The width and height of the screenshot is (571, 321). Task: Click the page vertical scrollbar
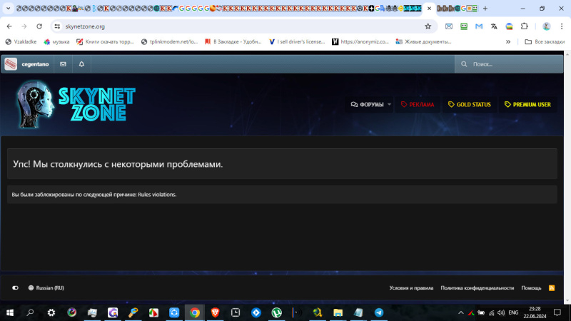(x=567, y=177)
